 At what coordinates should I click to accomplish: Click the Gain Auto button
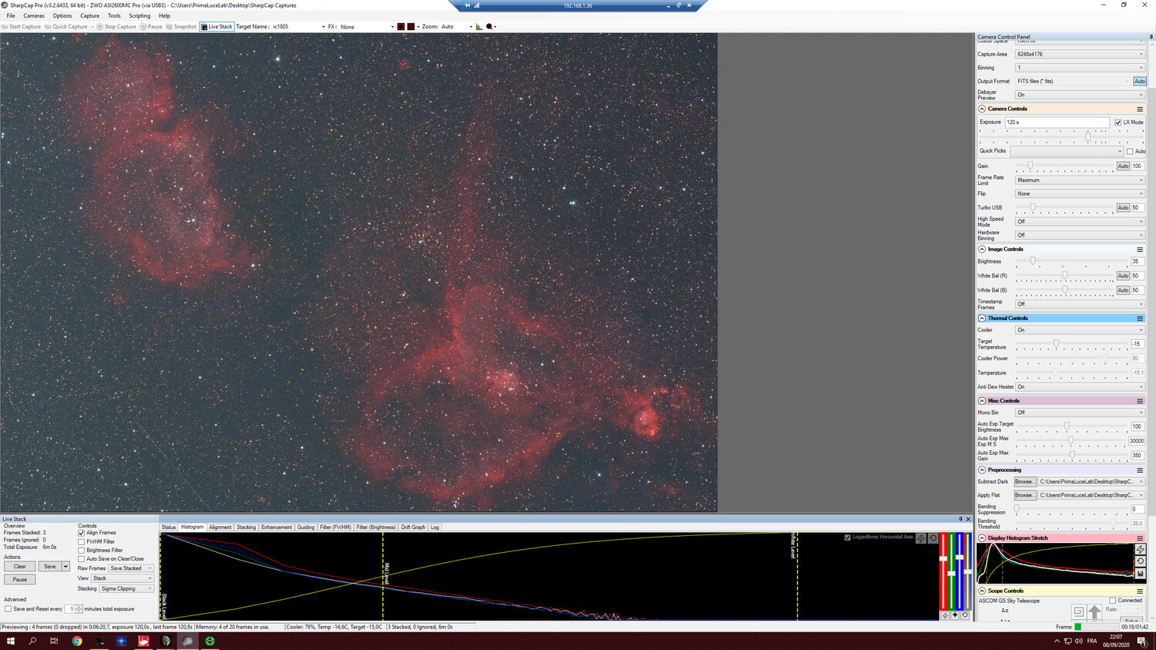[x=1123, y=166]
